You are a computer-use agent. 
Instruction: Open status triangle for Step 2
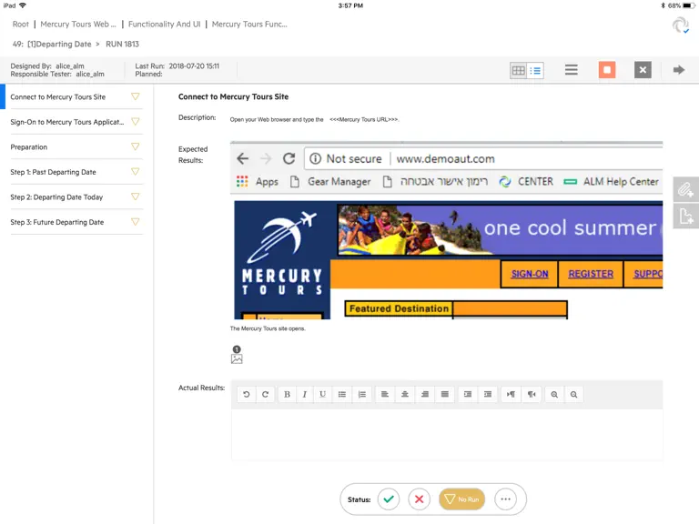(135, 196)
